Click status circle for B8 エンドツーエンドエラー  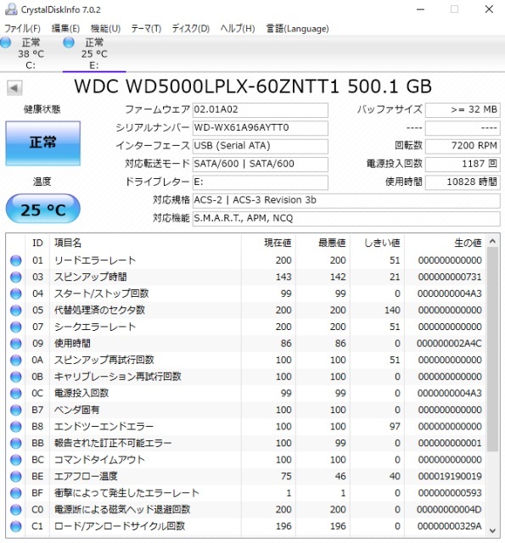15,427
